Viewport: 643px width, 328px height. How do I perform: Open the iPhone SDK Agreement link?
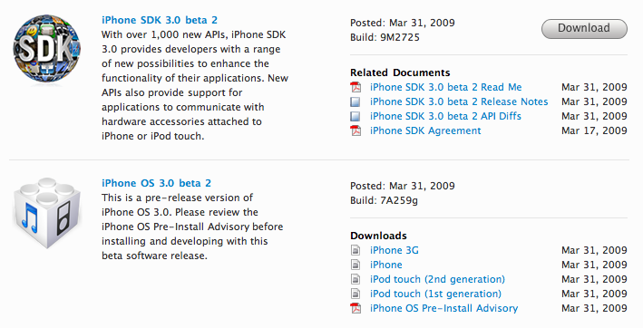425,130
